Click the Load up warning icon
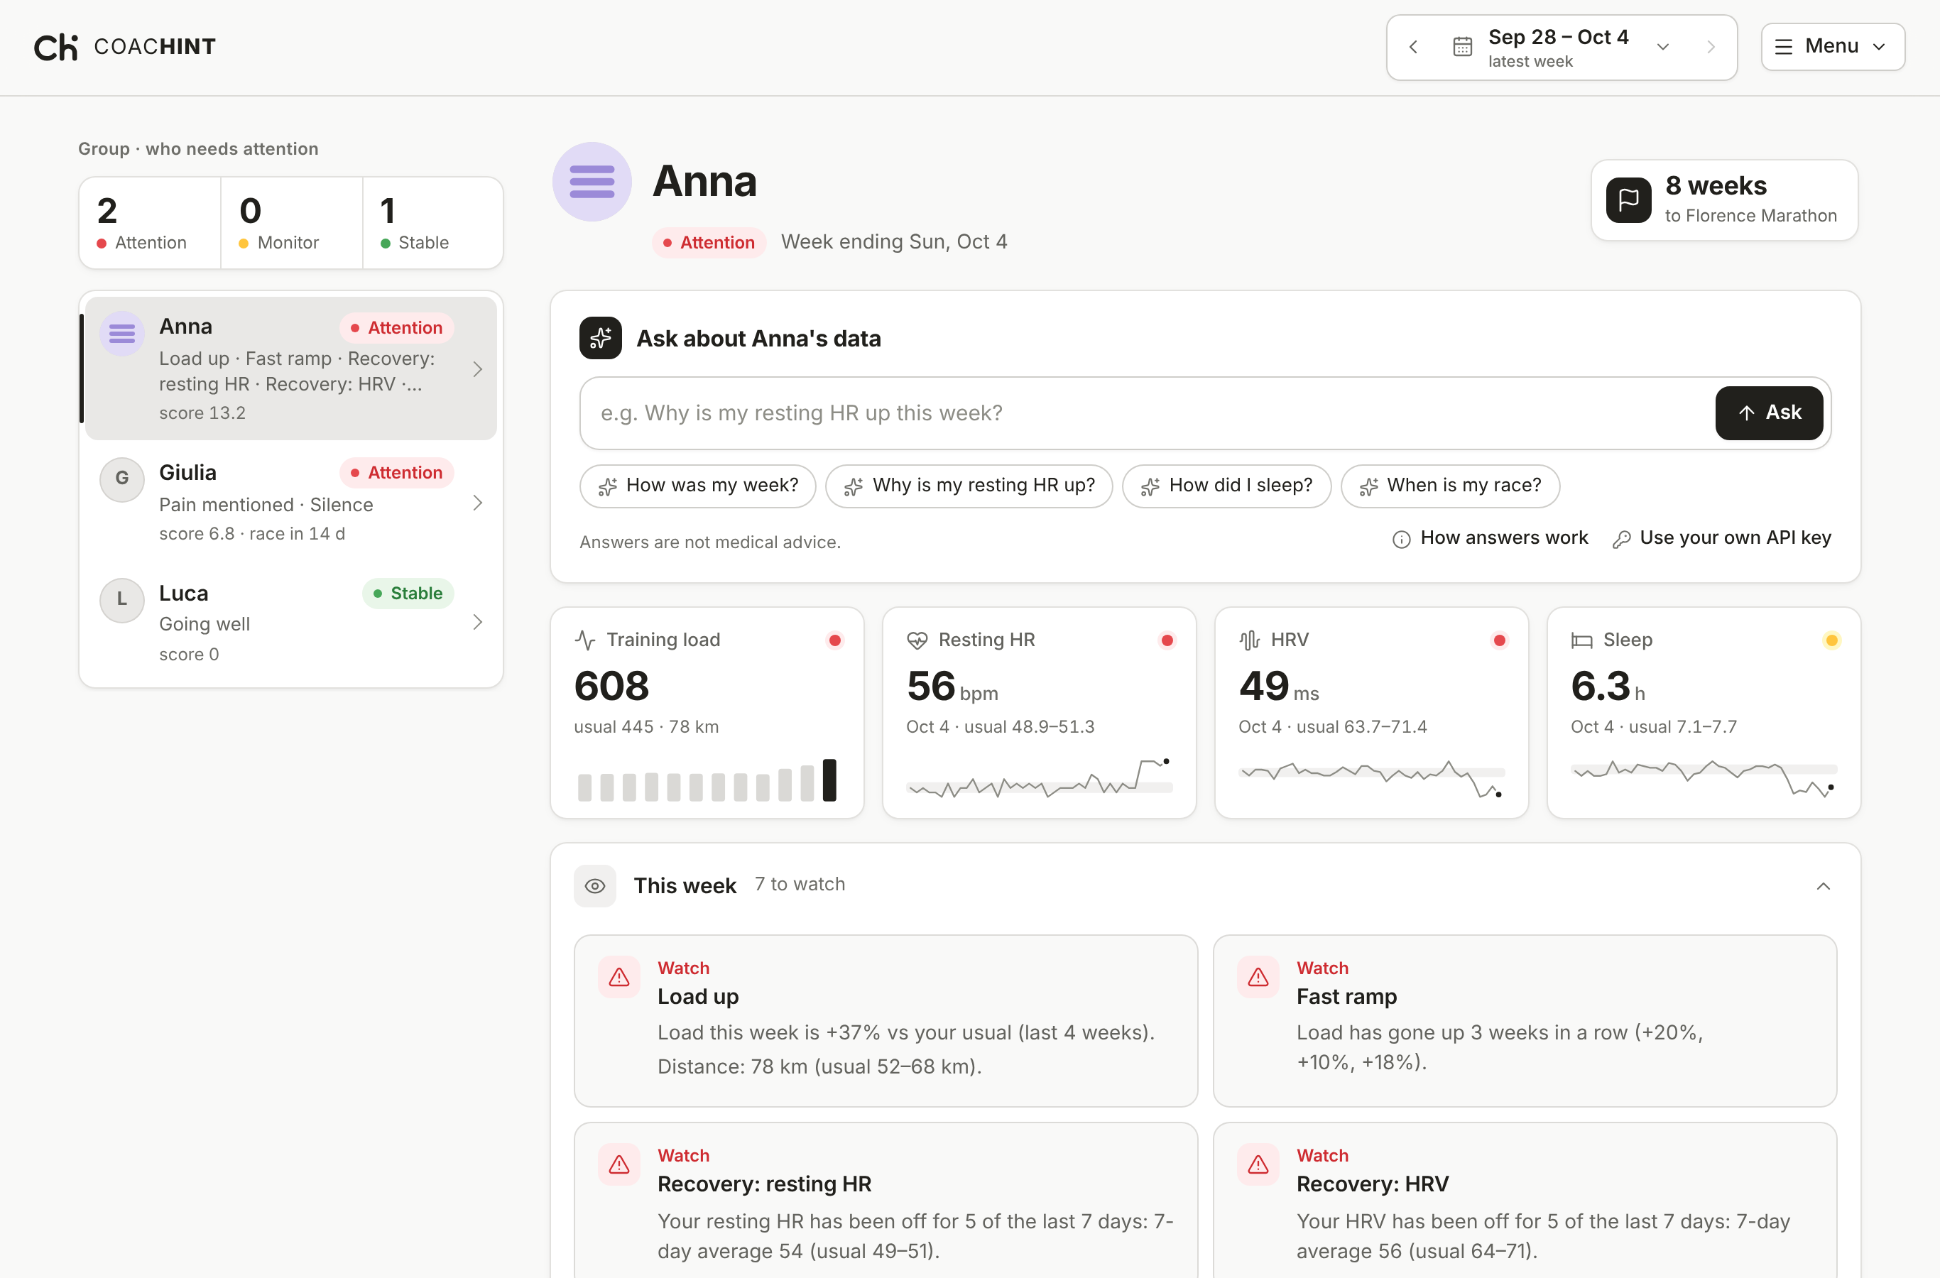The width and height of the screenshot is (1940, 1278). click(619, 976)
